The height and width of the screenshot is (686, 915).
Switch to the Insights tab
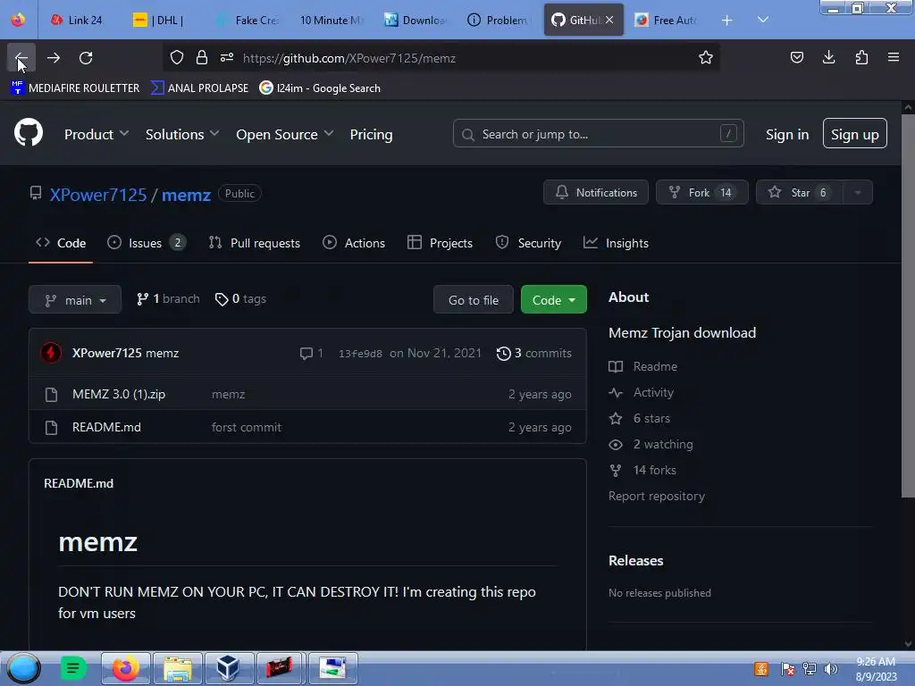(617, 243)
